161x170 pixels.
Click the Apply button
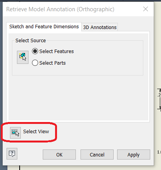click(x=134, y=155)
